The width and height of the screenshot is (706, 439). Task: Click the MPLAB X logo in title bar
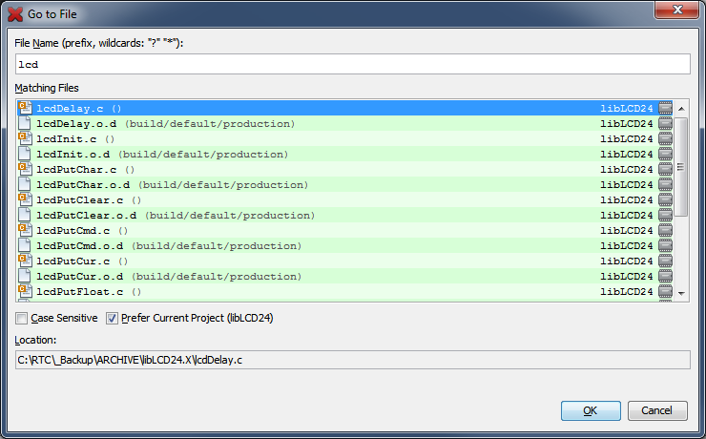coord(15,14)
